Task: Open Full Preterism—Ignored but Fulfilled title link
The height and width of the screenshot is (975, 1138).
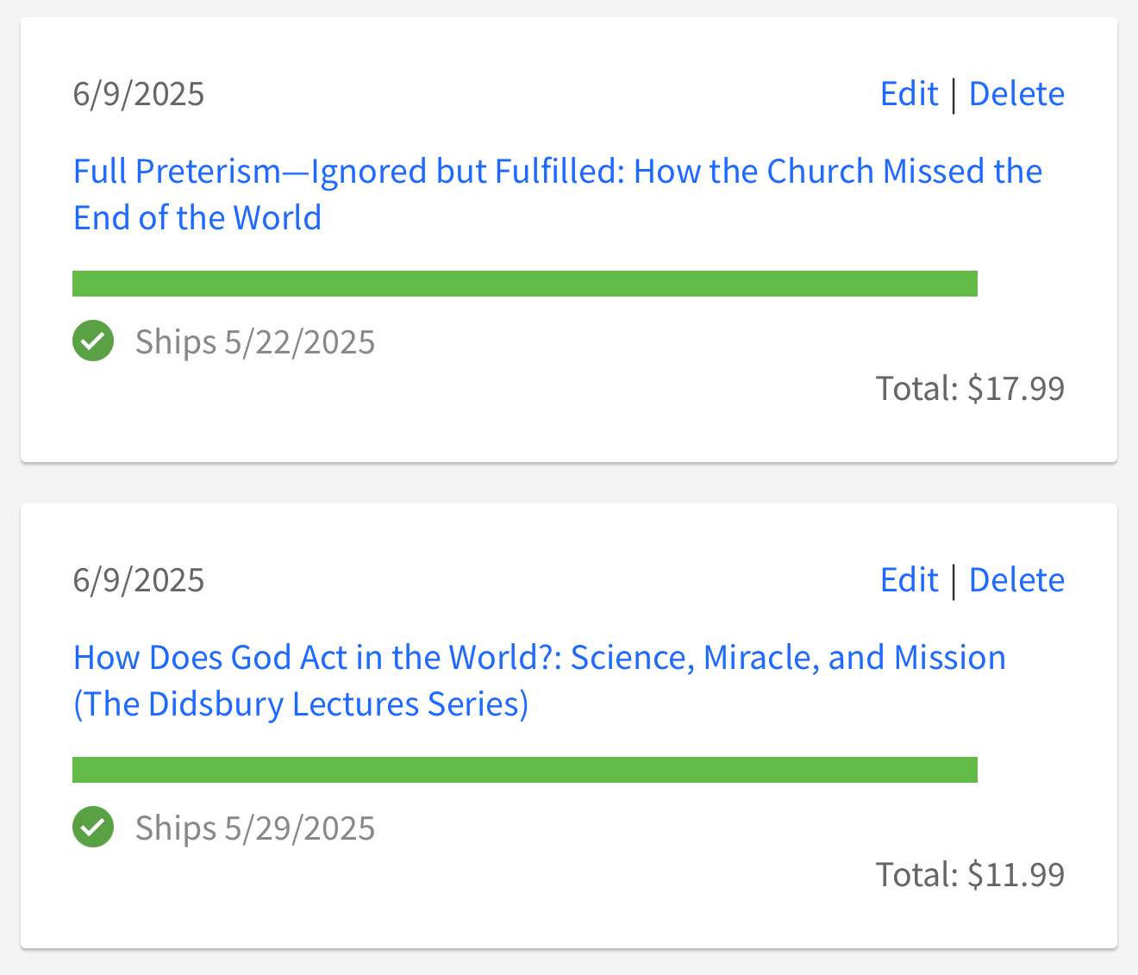Action: click(557, 172)
